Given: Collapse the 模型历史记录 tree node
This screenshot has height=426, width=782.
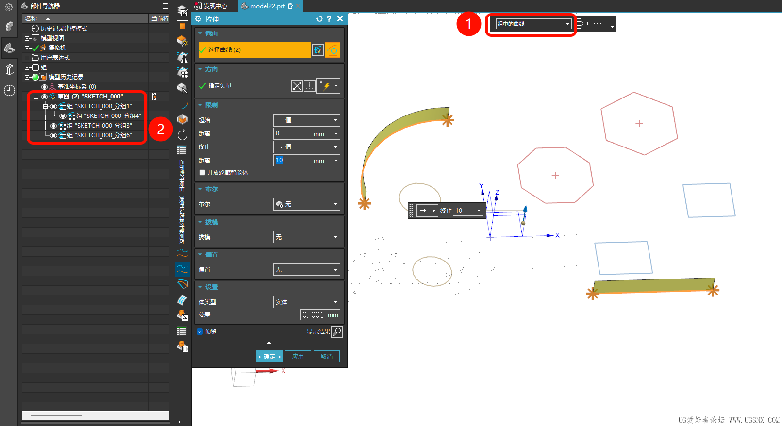Looking at the screenshot, I should (x=27, y=77).
